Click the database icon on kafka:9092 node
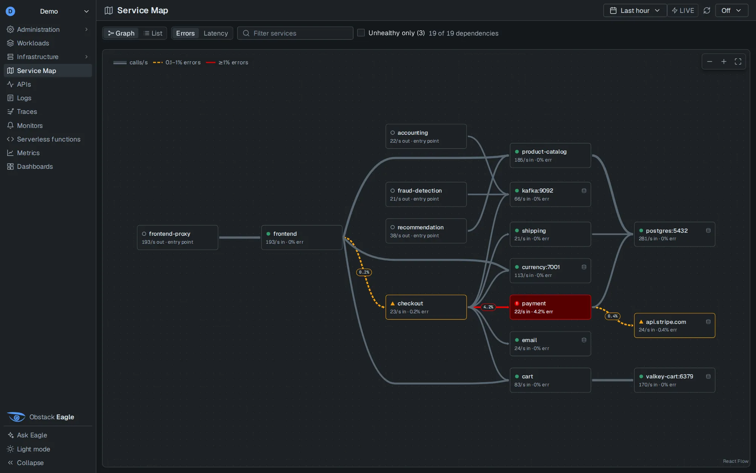This screenshot has height=473, width=756. pos(584,191)
